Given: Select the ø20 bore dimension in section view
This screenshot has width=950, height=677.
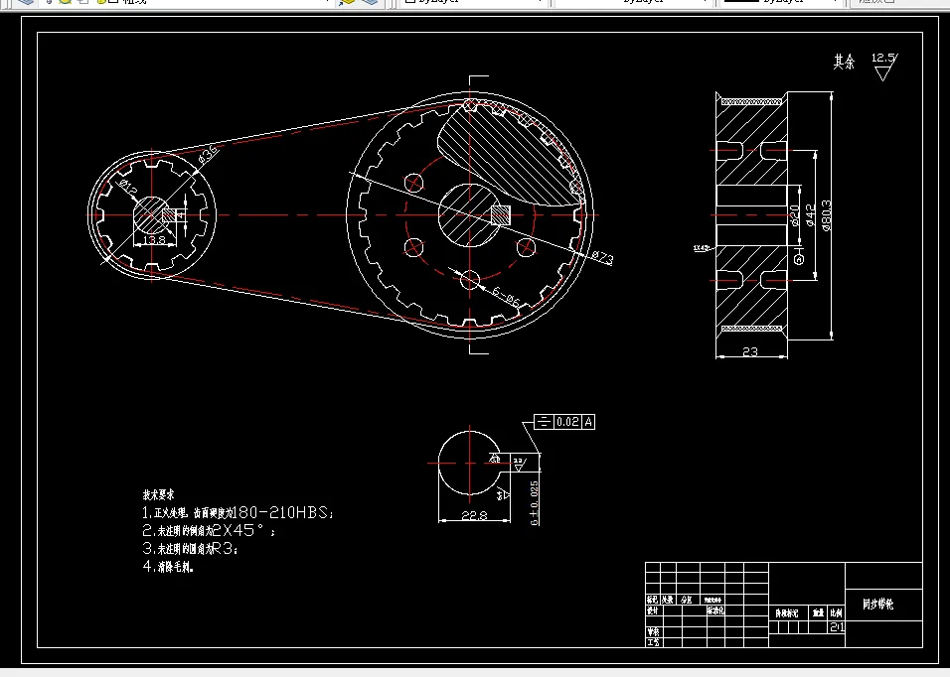Looking at the screenshot, I should point(794,214).
